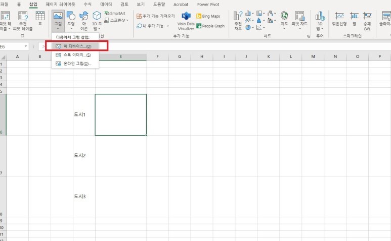
Task: Expand the Name Box dropdown arrow
Action: pyautogui.click(x=26, y=46)
